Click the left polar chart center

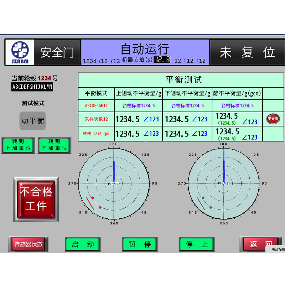click(x=114, y=183)
